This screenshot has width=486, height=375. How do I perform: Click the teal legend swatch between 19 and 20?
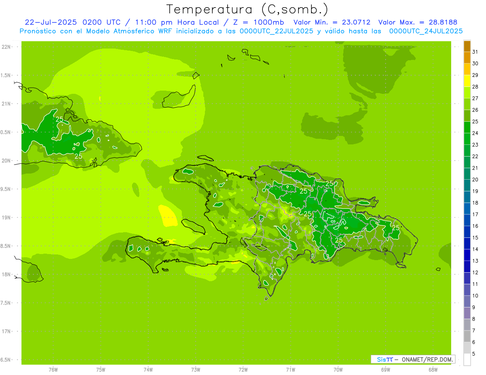pos(467,185)
